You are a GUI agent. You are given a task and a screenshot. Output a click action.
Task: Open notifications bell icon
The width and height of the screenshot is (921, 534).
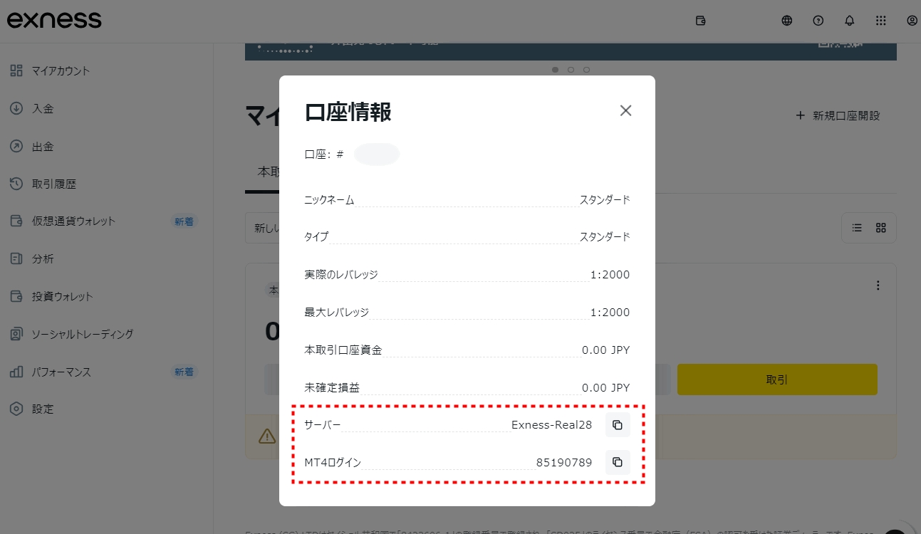pyautogui.click(x=849, y=21)
